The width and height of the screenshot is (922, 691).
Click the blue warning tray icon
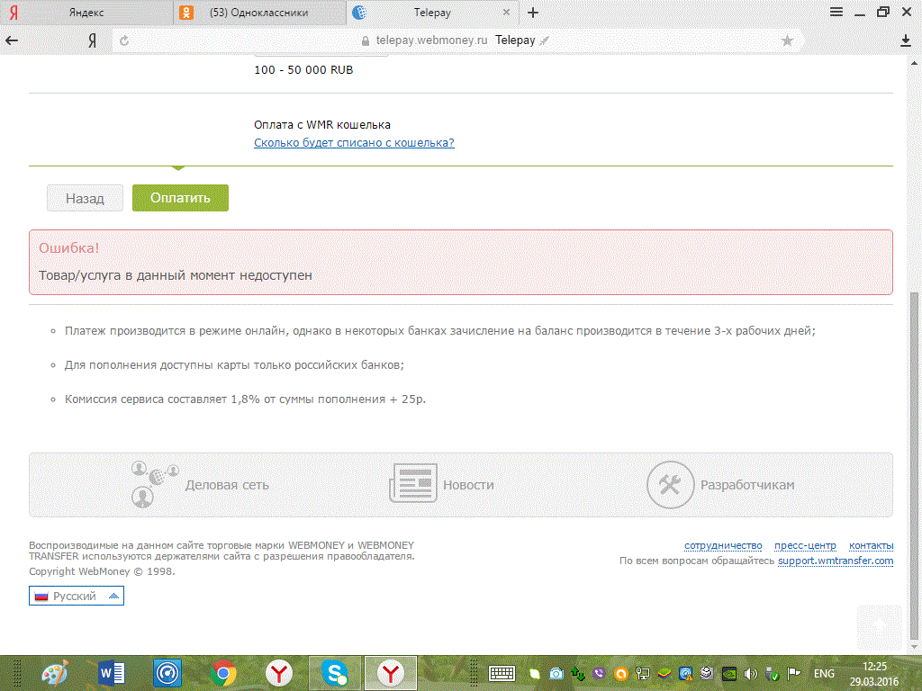tap(685, 673)
